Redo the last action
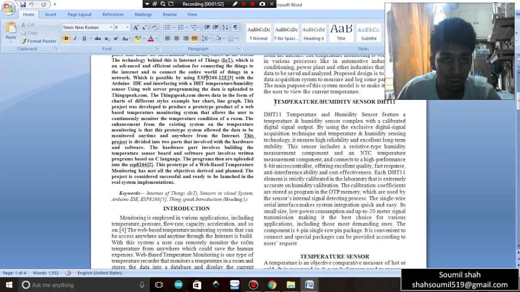The image size is (520, 292). [x=43, y=4]
